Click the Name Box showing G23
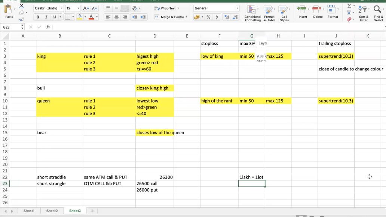The width and height of the screenshot is (386, 217). click(x=11, y=27)
